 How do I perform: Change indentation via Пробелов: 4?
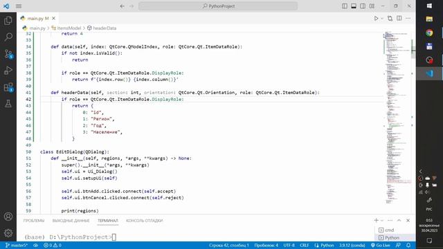coord(266,246)
